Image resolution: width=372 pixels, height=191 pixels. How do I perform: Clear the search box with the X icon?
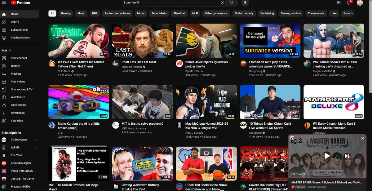pos(222,2)
